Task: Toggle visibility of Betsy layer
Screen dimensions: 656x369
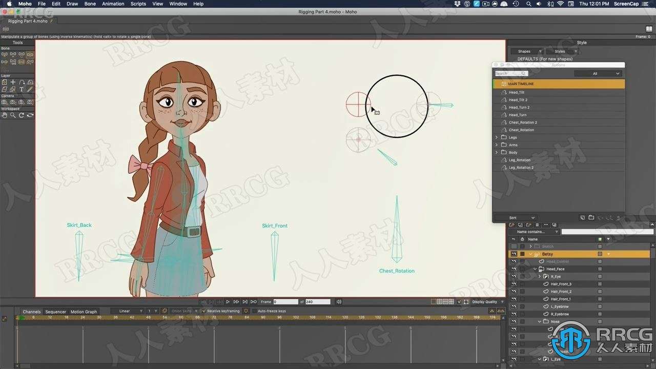Action: tap(514, 254)
